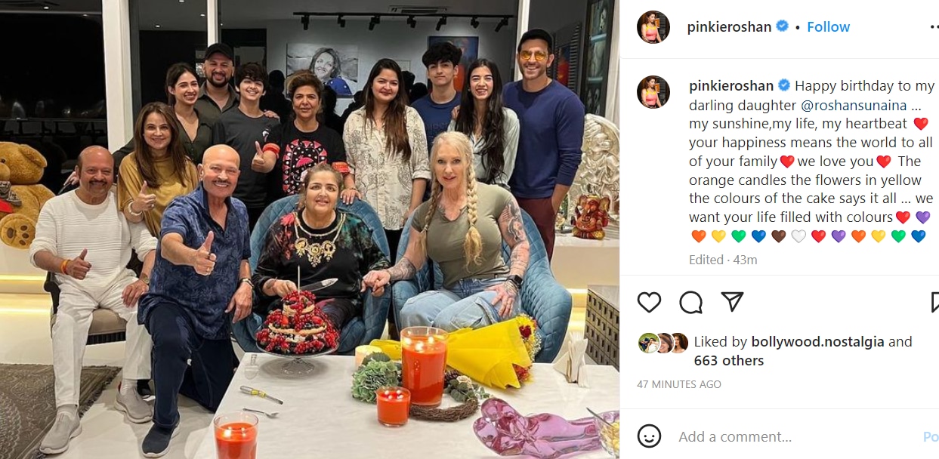This screenshot has height=459, width=939.
Task: Click the caption author avatar
Action: coord(653,91)
